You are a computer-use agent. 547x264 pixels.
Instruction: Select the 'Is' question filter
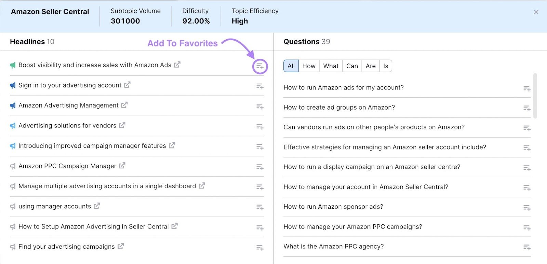[x=385, y=66]
